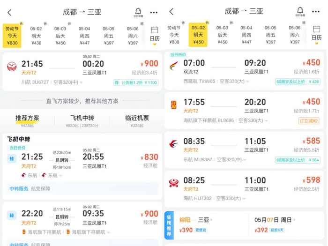Viewport: 328px width, 246px height.
Task: Open the more options menu on right screen
Action: [x=316, y=12]
